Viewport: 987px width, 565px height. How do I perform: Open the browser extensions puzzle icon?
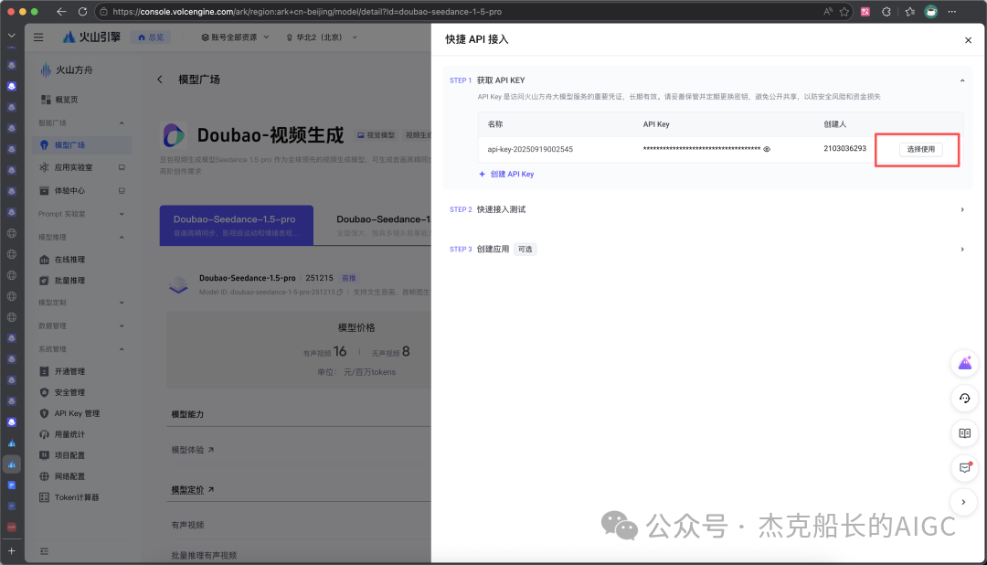pyautogui.click(x=886, y=11)
